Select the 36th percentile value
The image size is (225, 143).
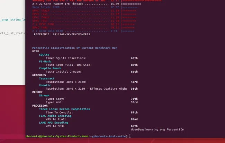click(x=134, y=89)
